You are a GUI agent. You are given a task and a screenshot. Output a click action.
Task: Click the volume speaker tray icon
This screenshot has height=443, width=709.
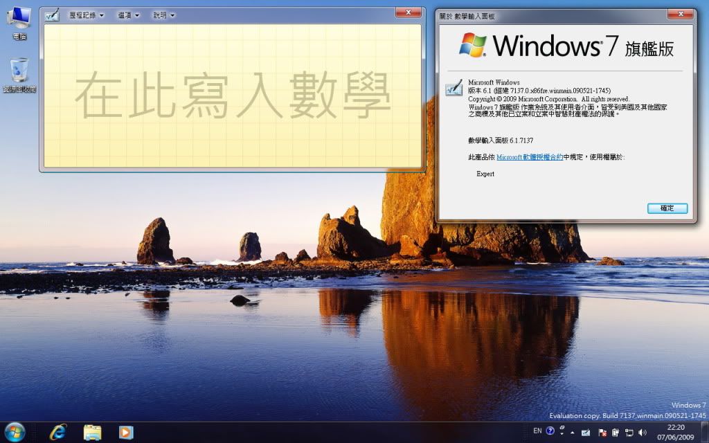coord(642,433)
